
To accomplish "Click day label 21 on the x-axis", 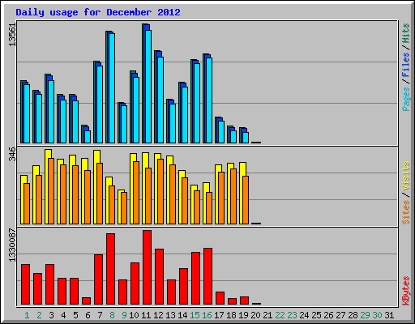I will (x=267, y=315).
